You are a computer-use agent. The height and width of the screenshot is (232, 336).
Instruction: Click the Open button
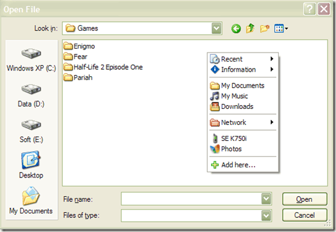click(305, 199)
